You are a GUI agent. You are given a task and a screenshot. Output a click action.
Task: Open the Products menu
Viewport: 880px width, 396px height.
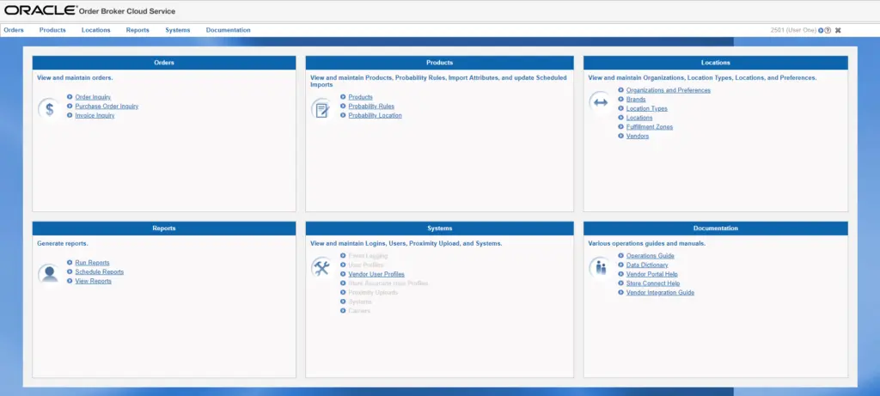click(52, 30)
